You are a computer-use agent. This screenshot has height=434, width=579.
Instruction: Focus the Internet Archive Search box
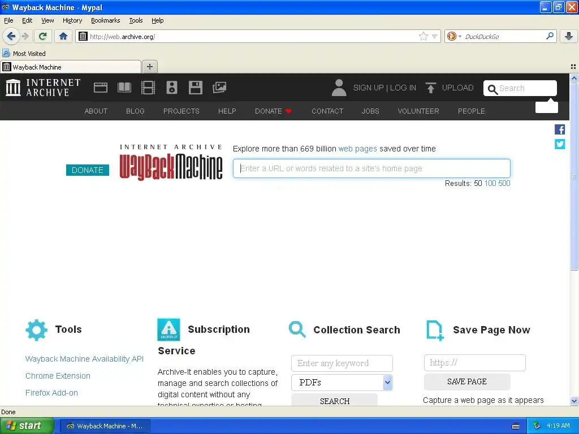click(x=520, y=88)
